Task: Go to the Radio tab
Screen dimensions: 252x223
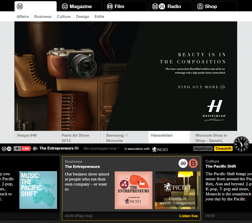Action: coord(171,6)
